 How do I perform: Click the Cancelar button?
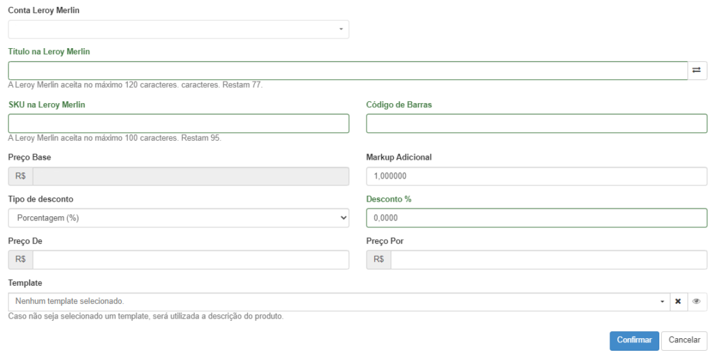684,340
